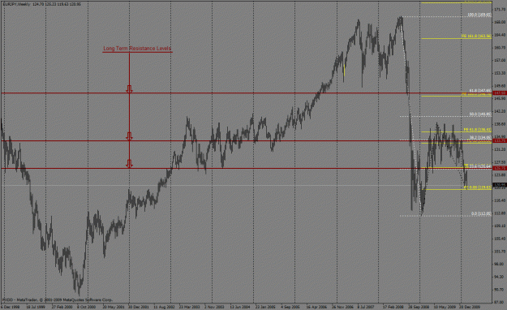The width and height of the screenshot is (507, 310).
Task: Click the MetaTrader MetaQuotes copyright text
Action: pos(58,300)
